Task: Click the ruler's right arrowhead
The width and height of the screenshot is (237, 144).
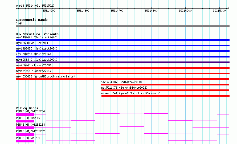Action: (x=228, y=9)
